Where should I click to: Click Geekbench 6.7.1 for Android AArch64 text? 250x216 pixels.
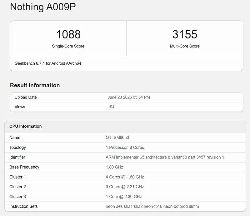[x=48, y=63]
